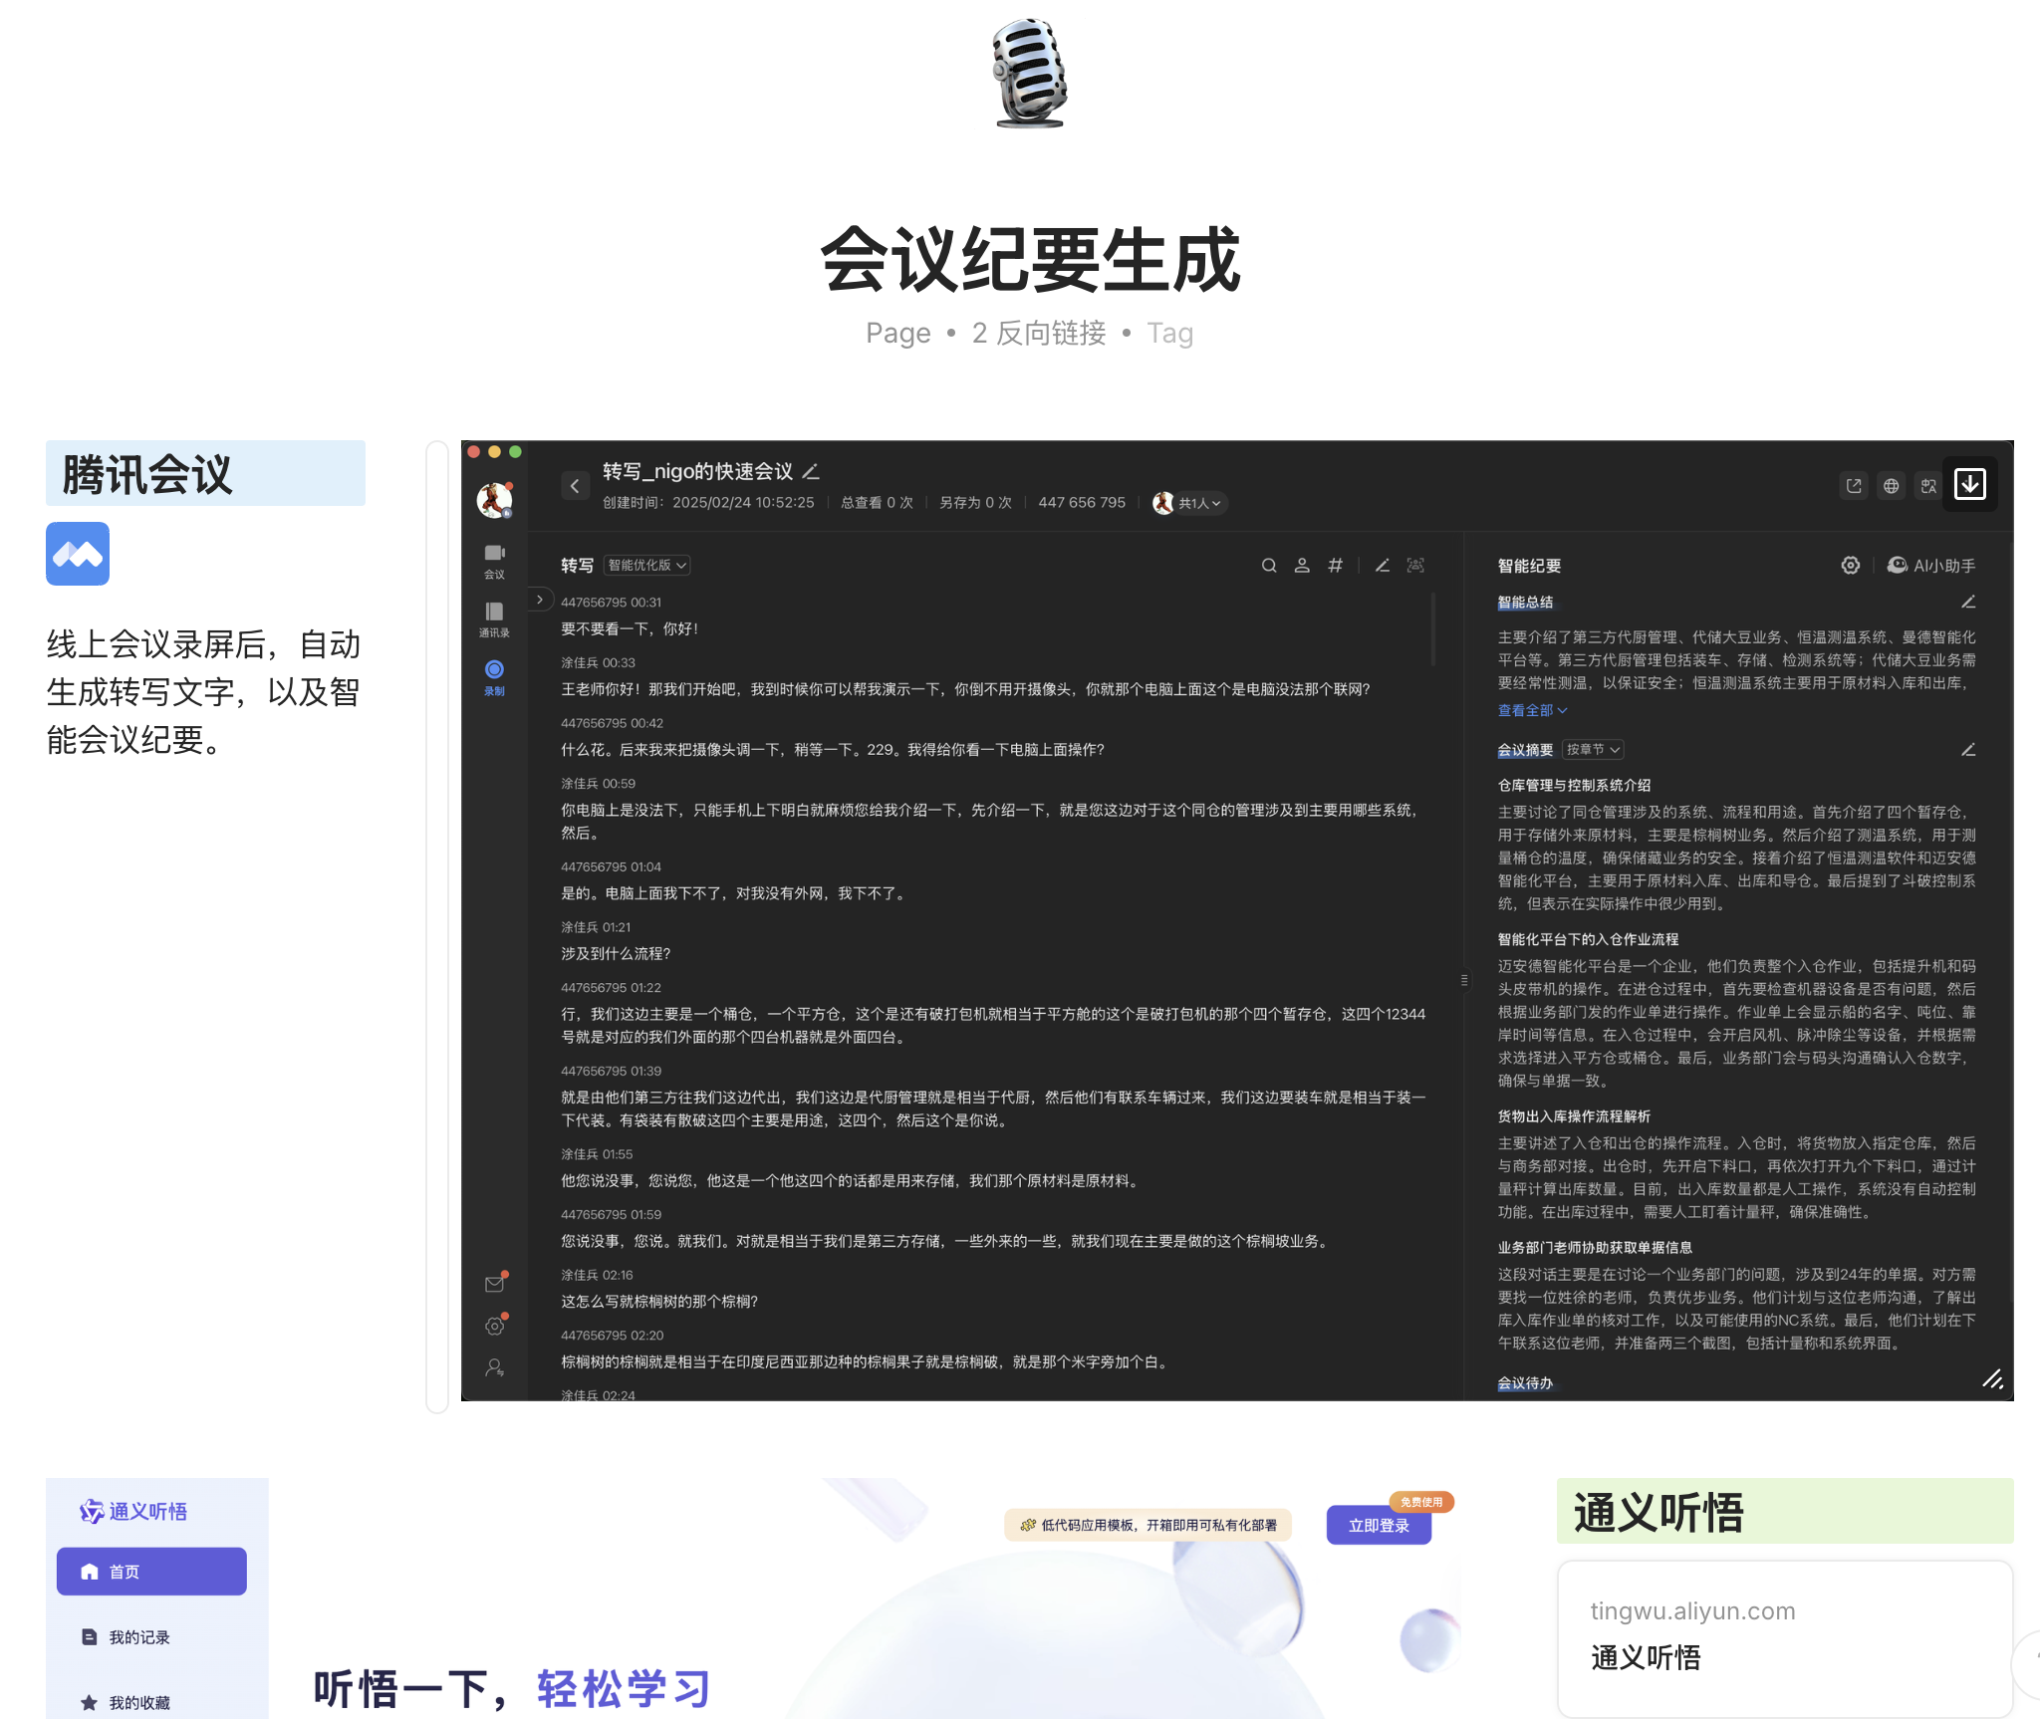Viewport: 2040px width, 1719px height.
Task: Click the 仓库管理与控制系统介绍 chapter title
Action: (x=1574, y=786)
